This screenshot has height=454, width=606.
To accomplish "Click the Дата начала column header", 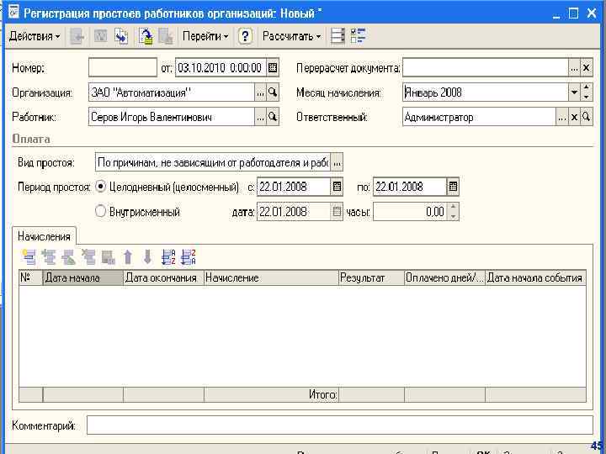I will pyautogui.click(x=82, y=278).
